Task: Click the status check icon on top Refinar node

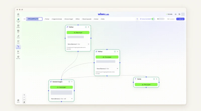Action: [86, 27]
